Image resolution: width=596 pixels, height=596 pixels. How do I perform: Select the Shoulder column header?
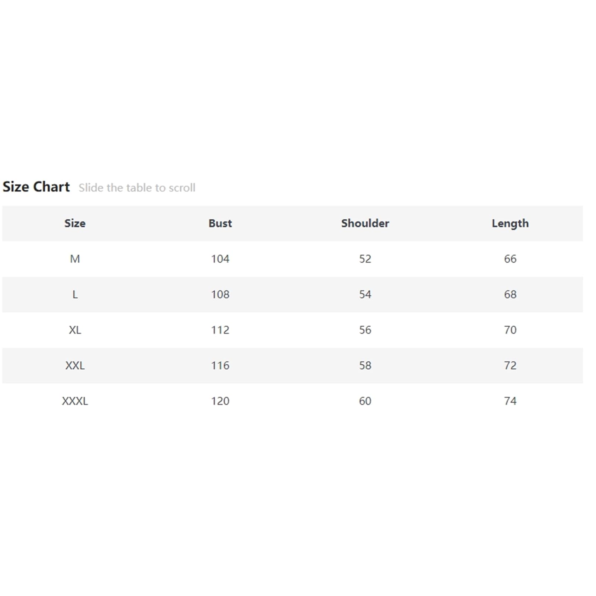click(365, 223)
